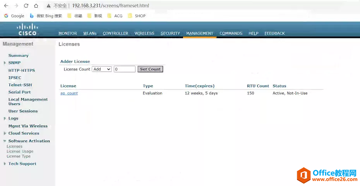Open License Usage page
Screen dimensions: 360x186
coord(20,151)
